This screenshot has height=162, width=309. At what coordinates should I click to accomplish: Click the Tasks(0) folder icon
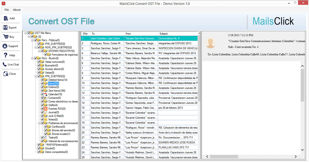[x=46, y=137]
